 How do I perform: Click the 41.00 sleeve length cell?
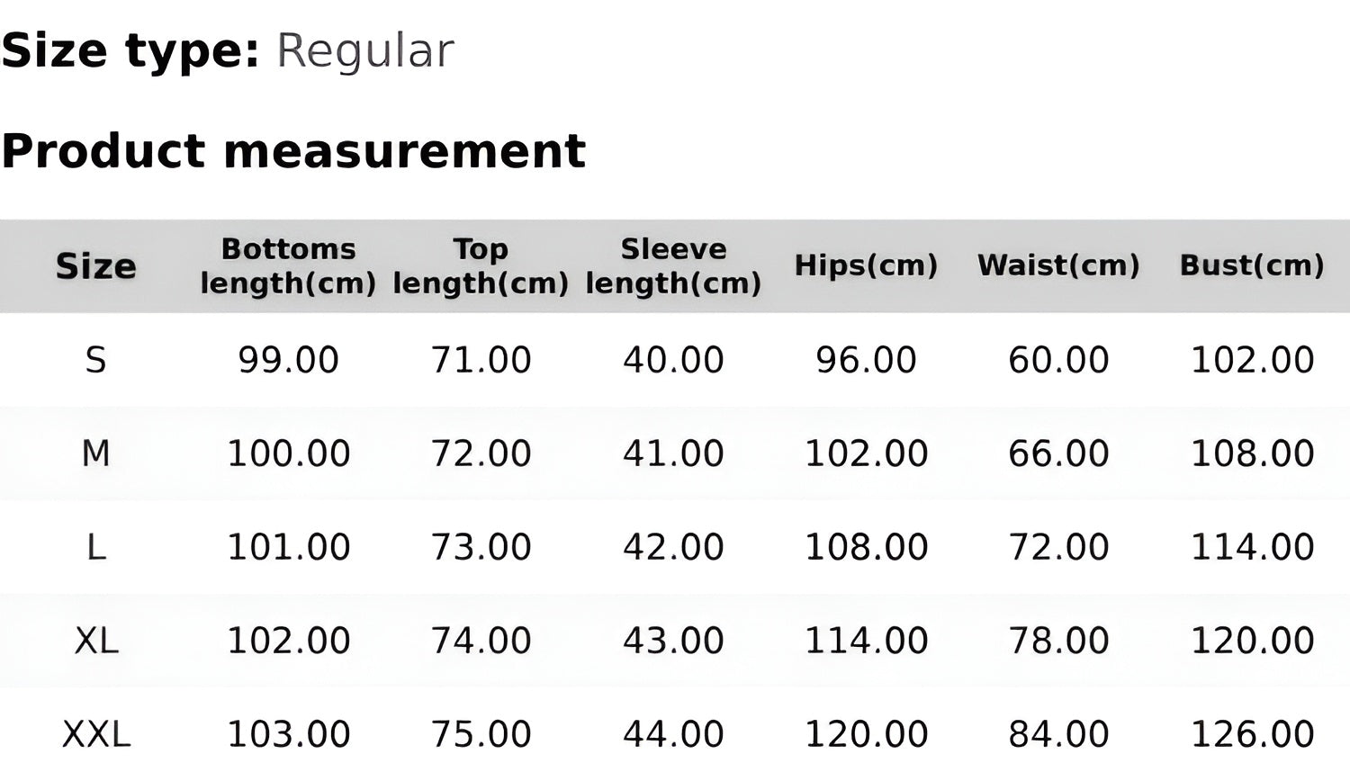pyautogui.click(x=673, y=453)
